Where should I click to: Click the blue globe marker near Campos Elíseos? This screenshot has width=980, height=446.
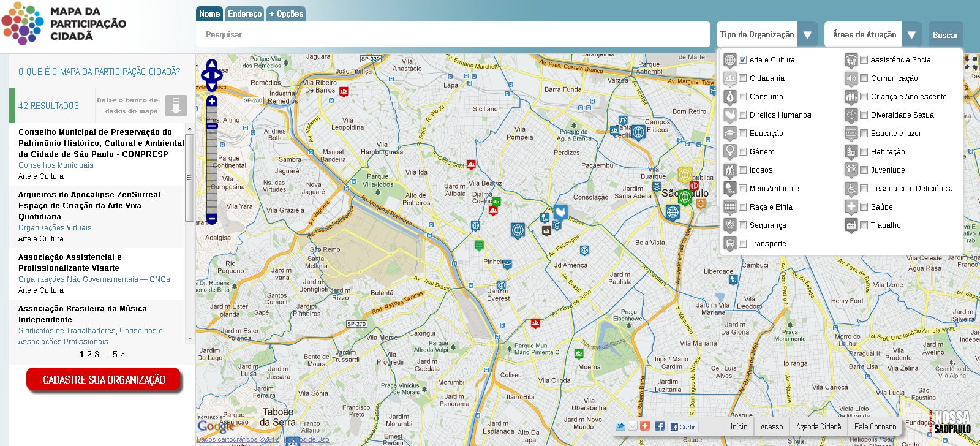tap(638, 132)
